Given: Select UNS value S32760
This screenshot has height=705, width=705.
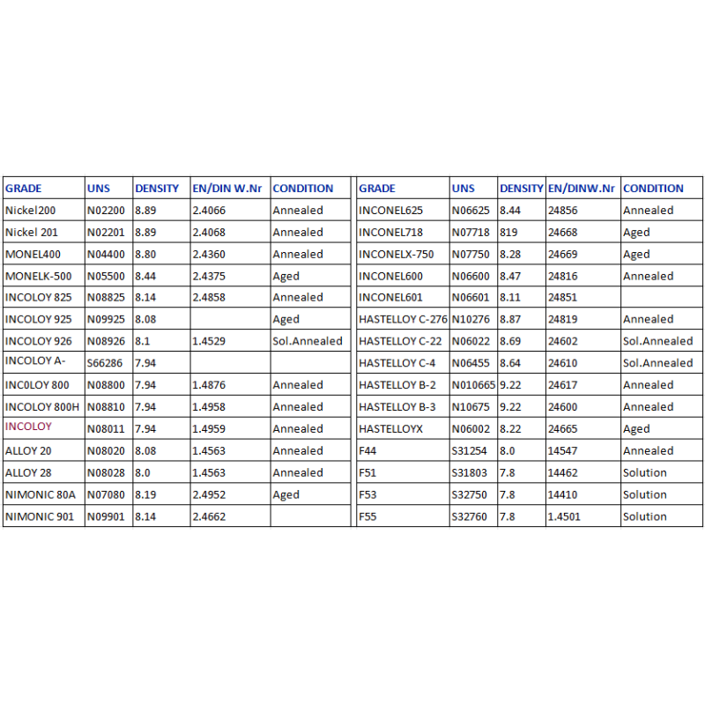Looking at the screenshot, I should [473, 516].
